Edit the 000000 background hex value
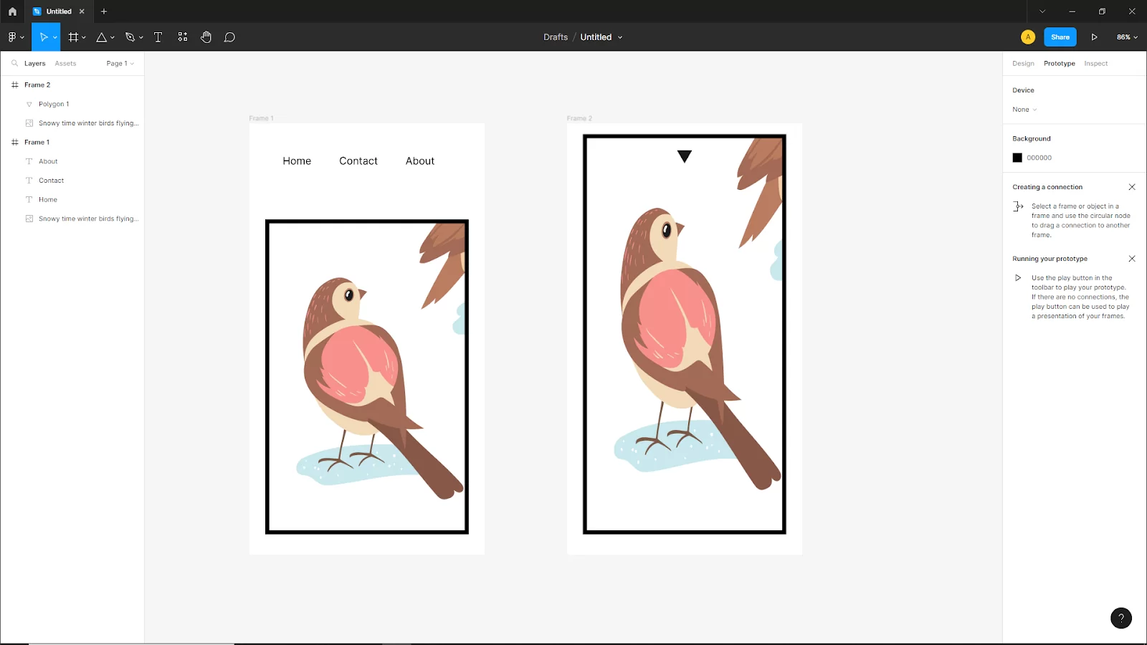Viewport: 1147px width, 645px height. point(1039,158)
